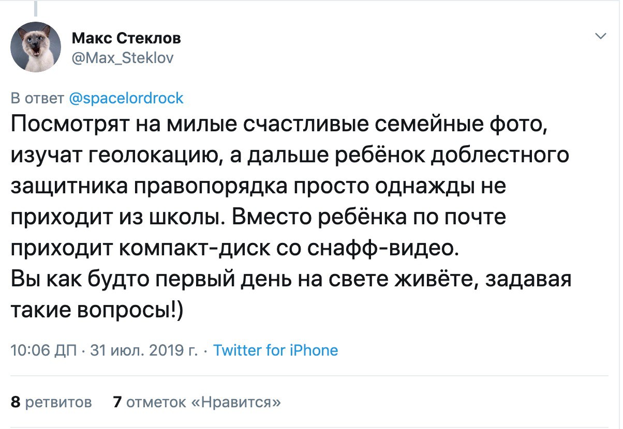Open the Twitter for iPhone source link
This screenshot has height=429, width=623.
(275, 350)
